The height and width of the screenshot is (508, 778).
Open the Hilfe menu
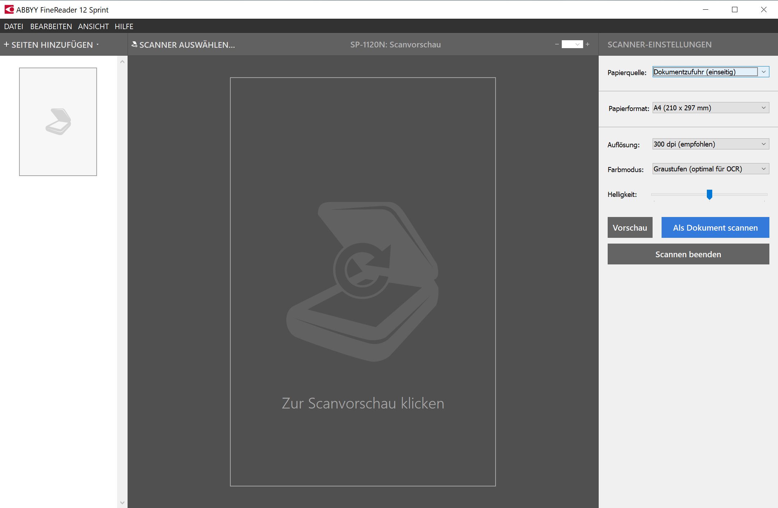124,27
